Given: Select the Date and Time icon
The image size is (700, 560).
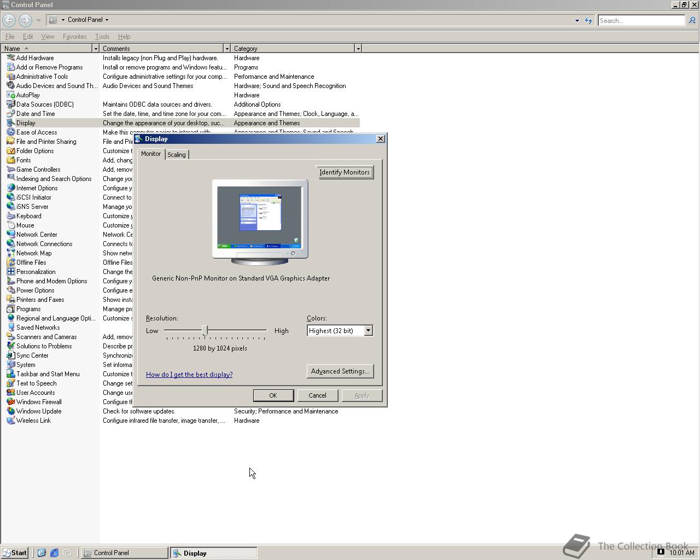Looking at the screenshot, I should point(10,114).
